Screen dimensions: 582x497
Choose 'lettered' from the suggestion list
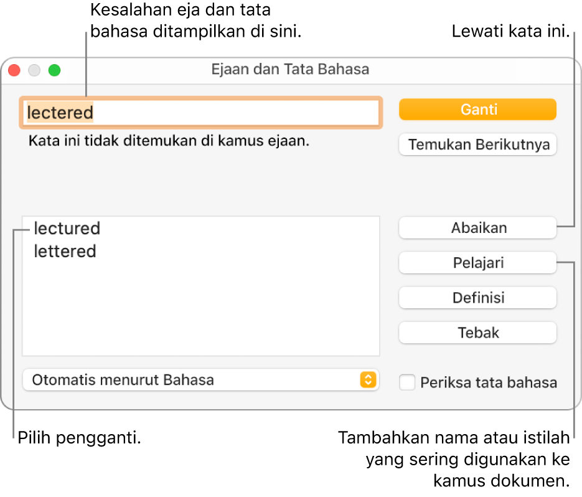65,252
